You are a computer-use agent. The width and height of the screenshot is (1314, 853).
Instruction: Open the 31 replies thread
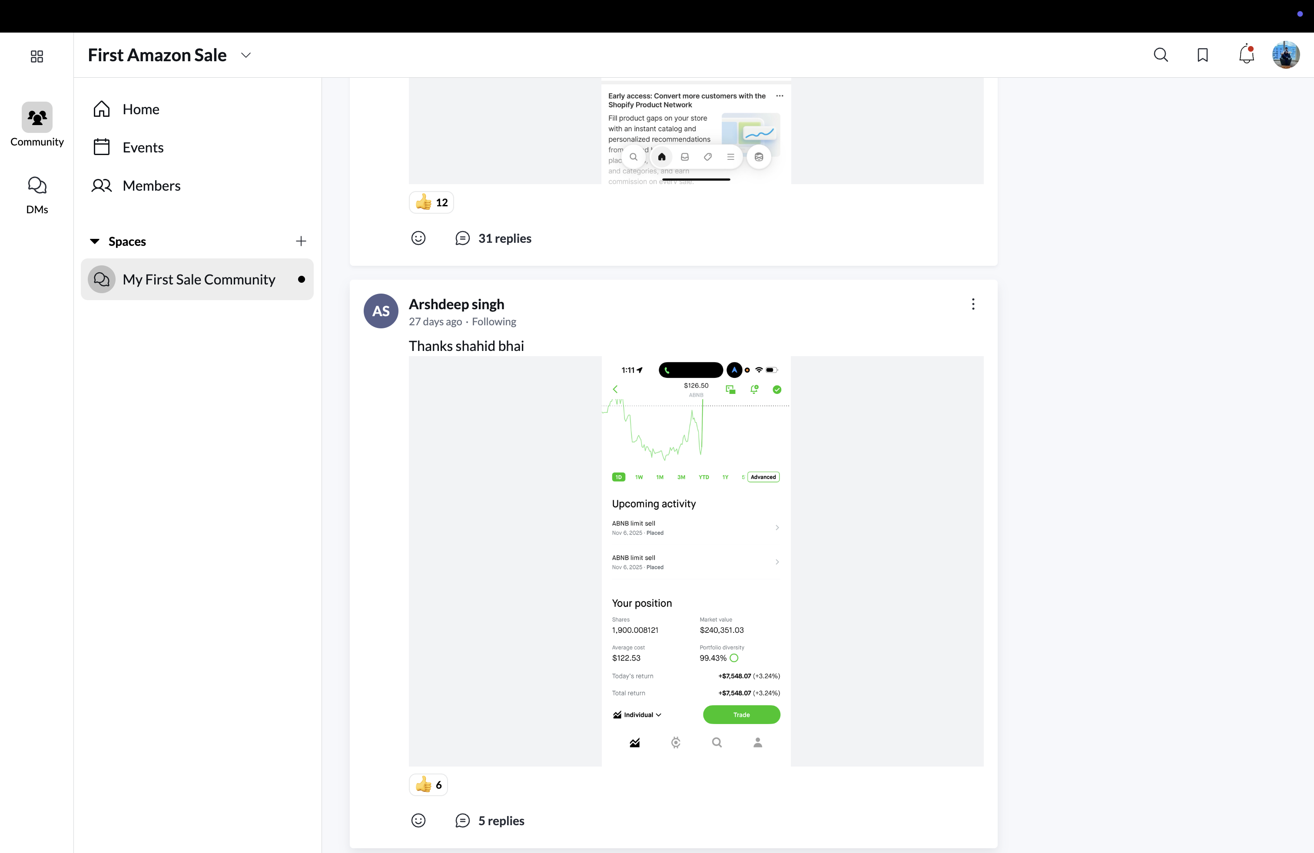(504, 238)
